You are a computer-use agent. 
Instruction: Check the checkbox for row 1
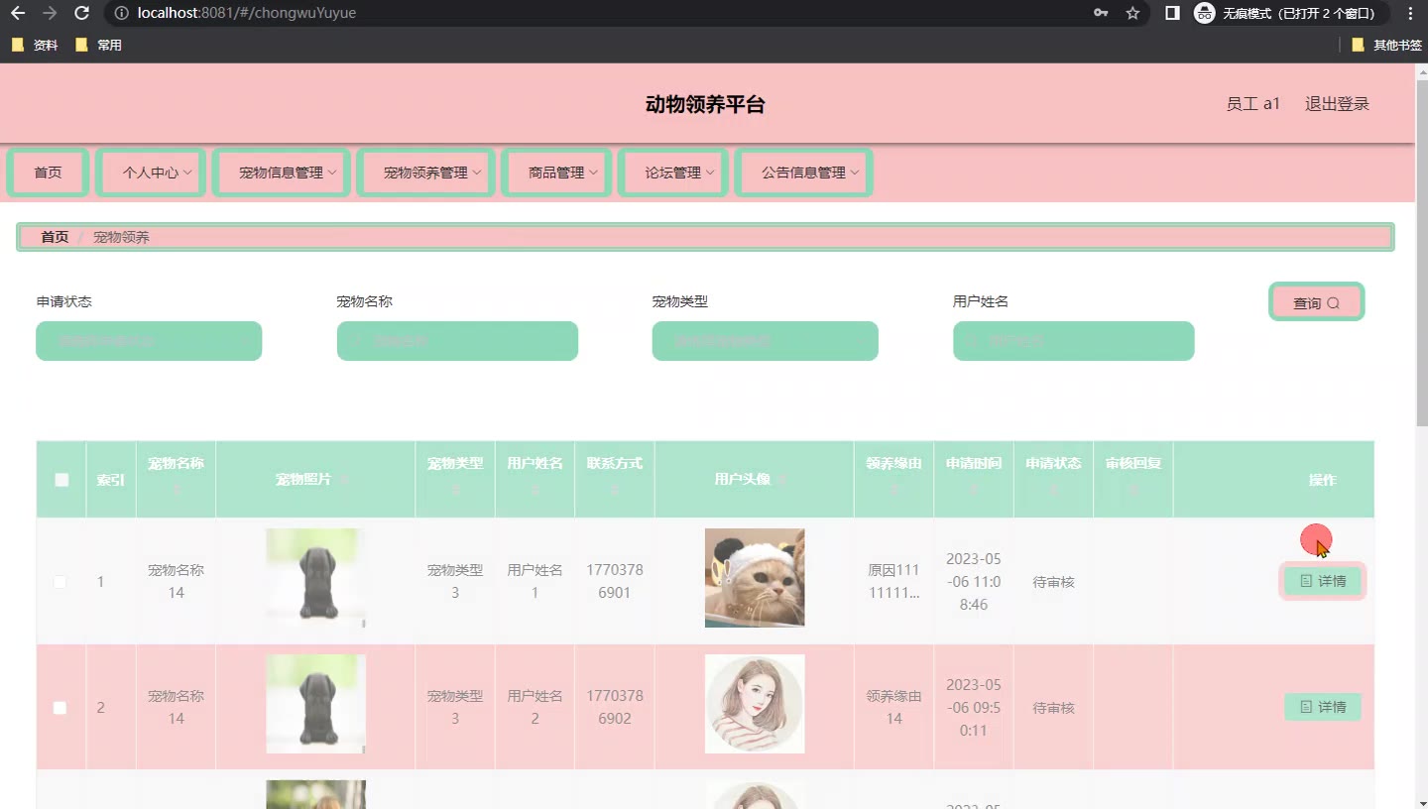click(59, 582)
